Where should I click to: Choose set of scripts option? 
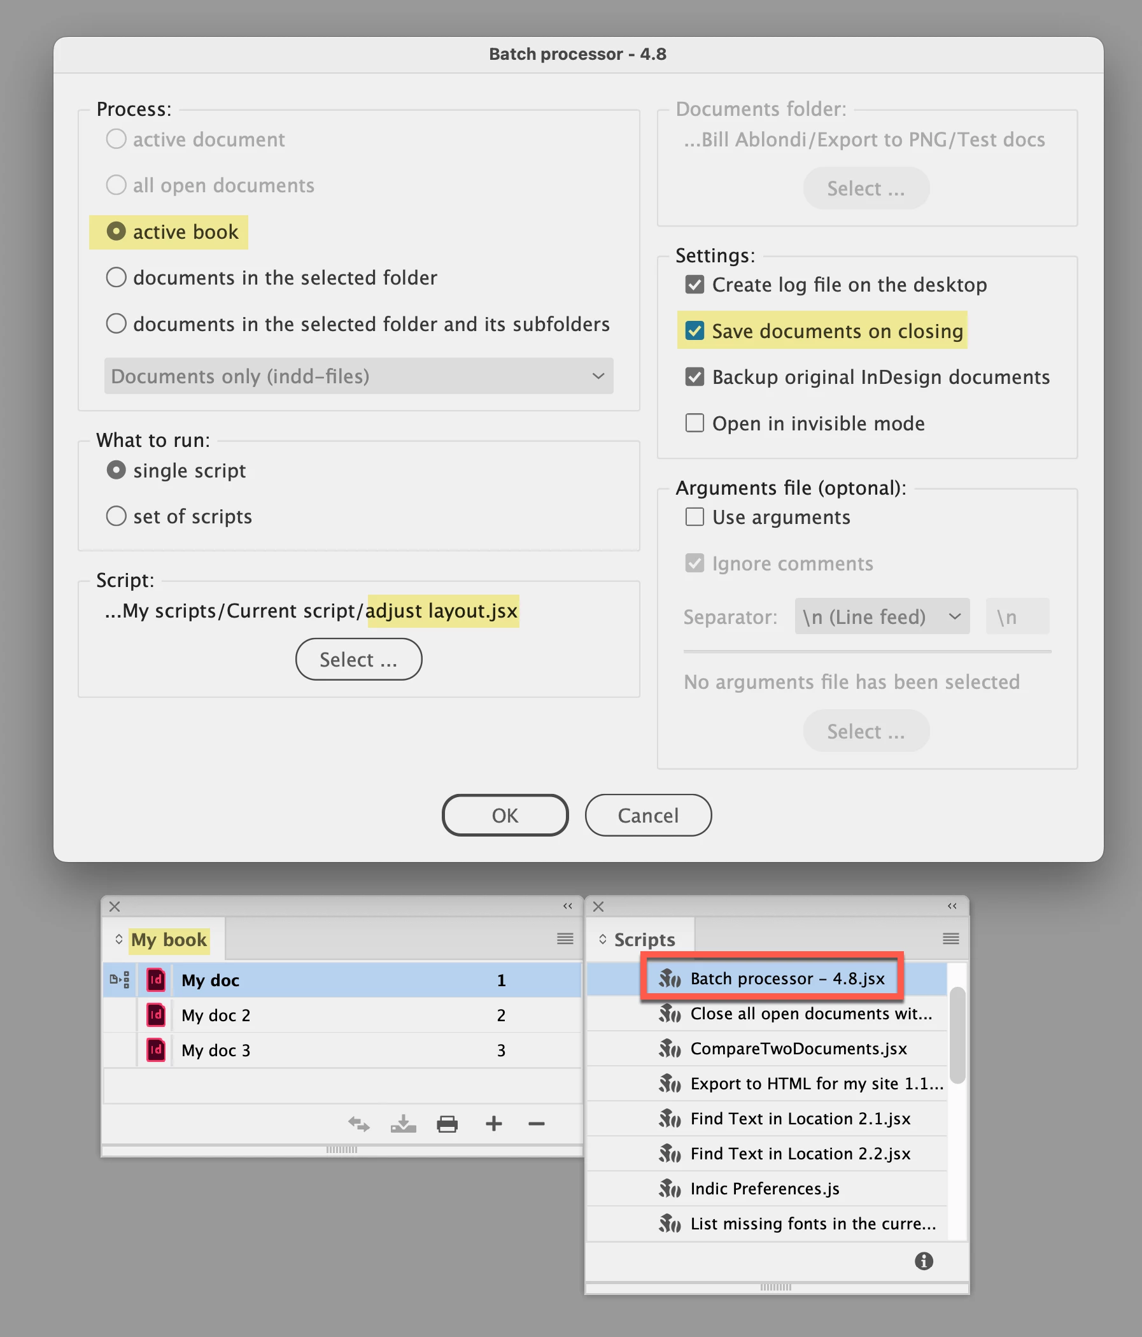[116, 516]
